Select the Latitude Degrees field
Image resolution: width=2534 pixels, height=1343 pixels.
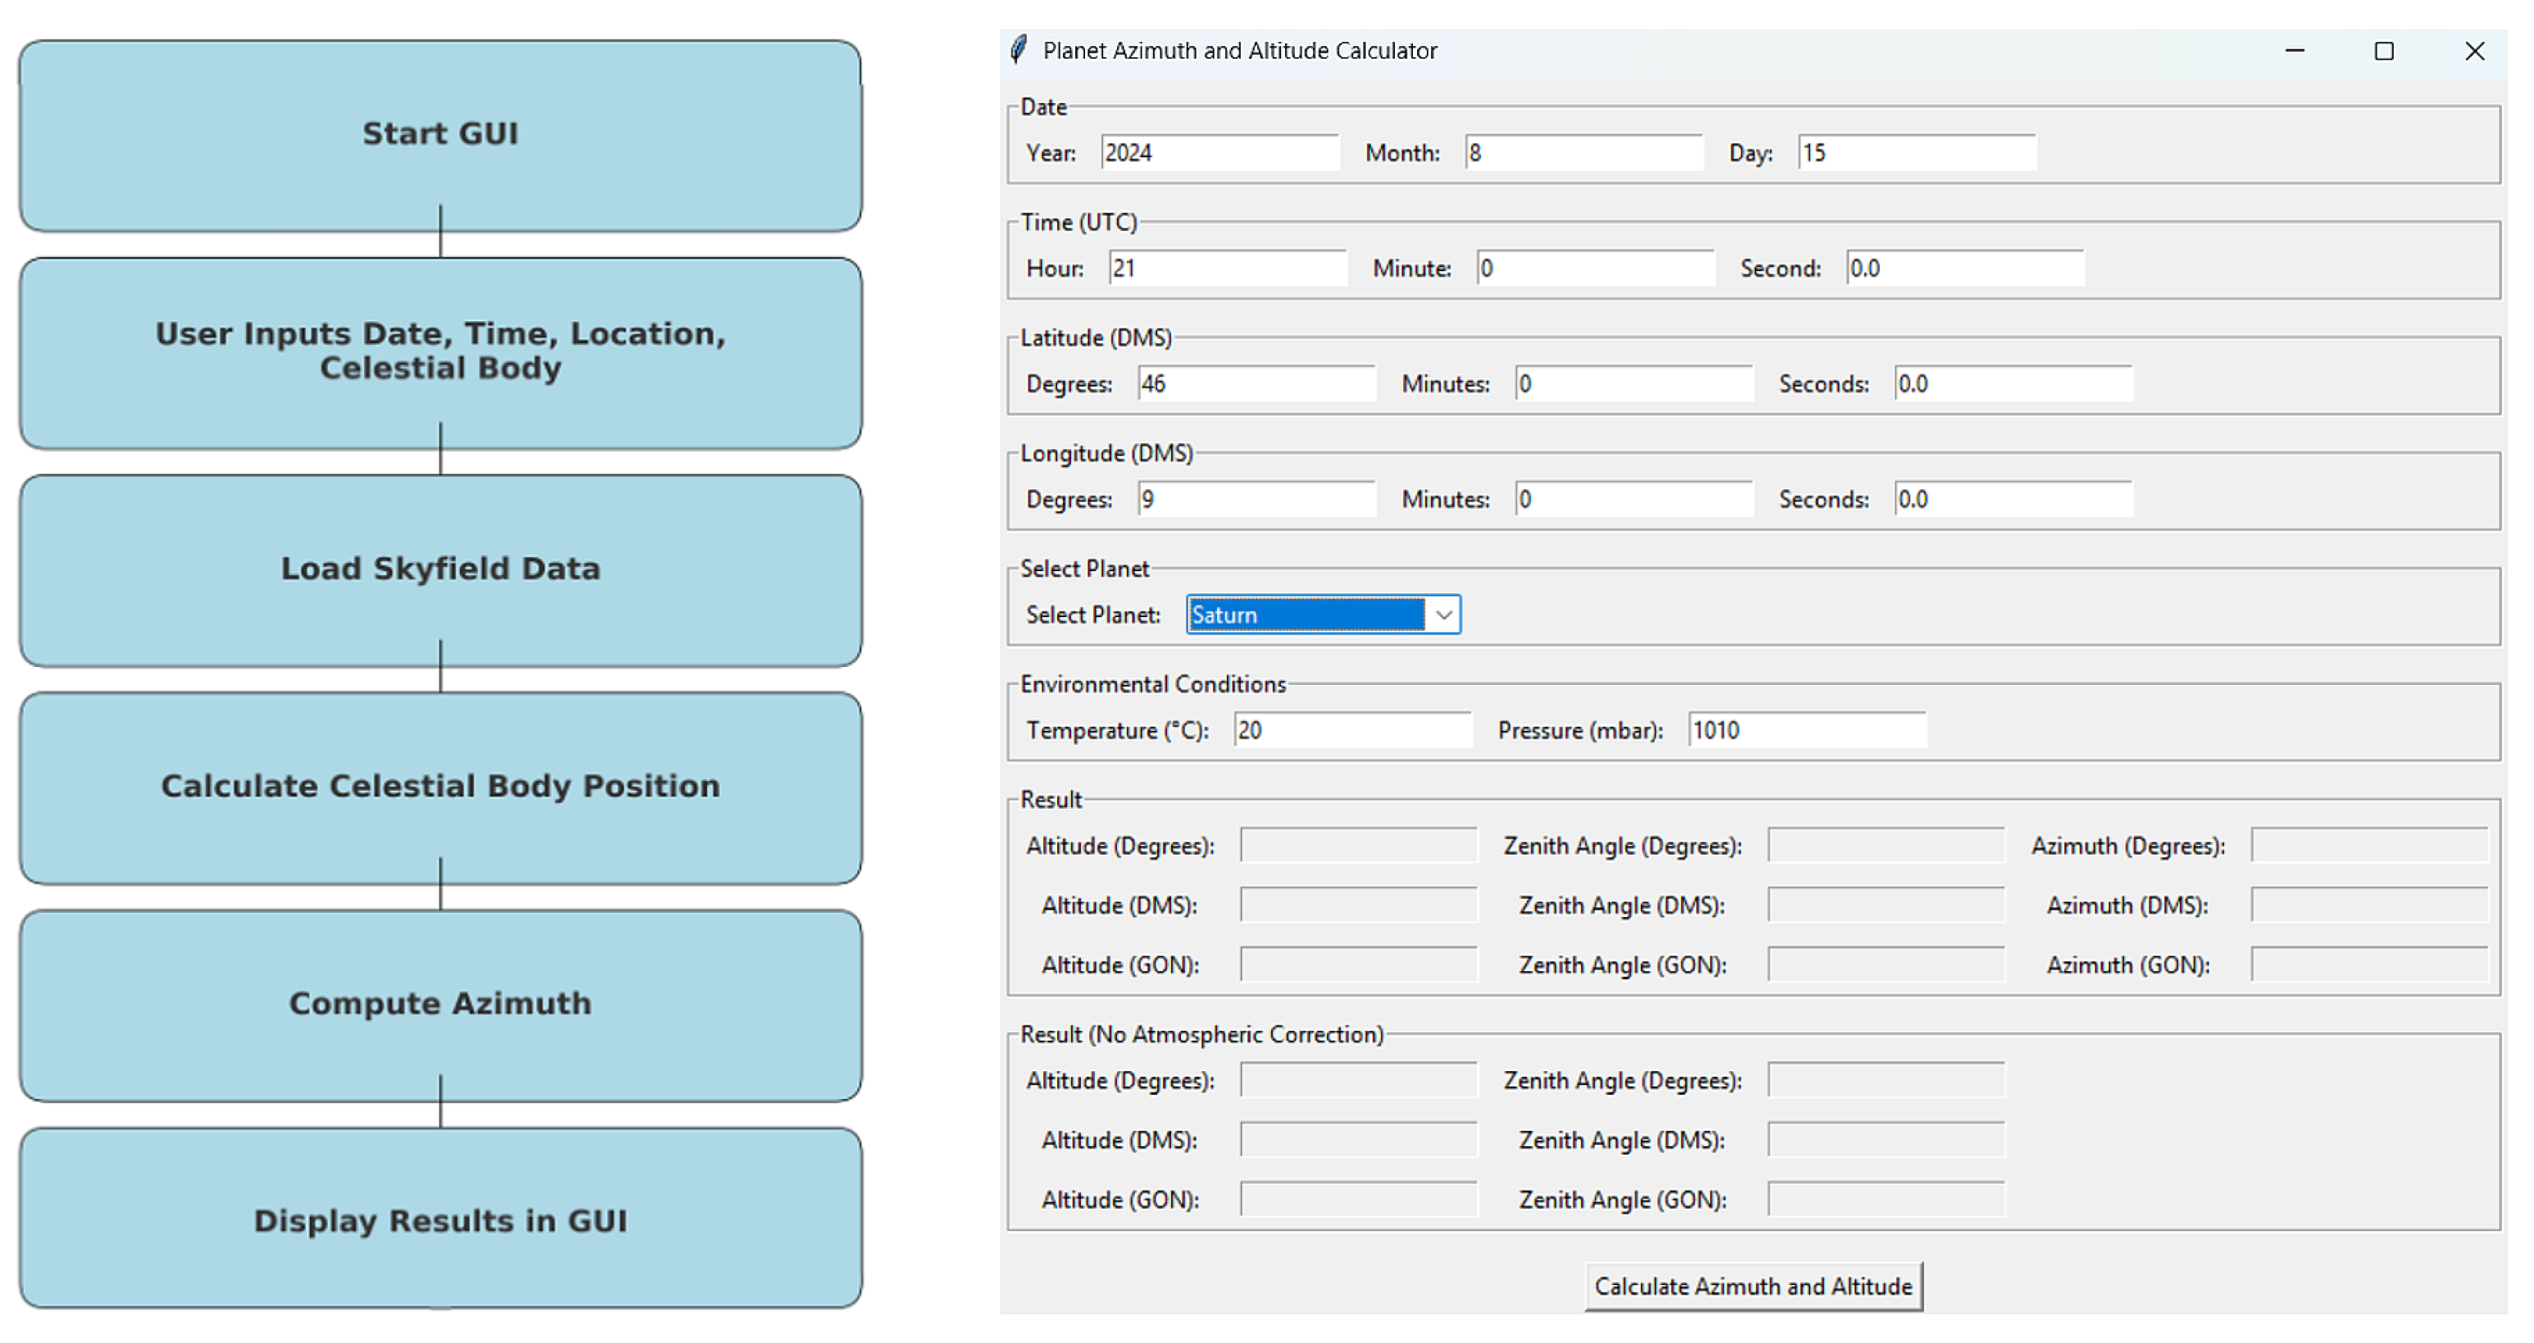click(1256, 383)
